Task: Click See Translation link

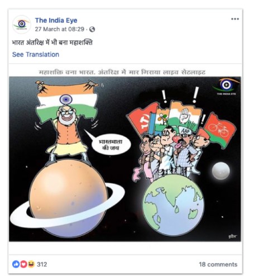Action: tap(36, 55)
